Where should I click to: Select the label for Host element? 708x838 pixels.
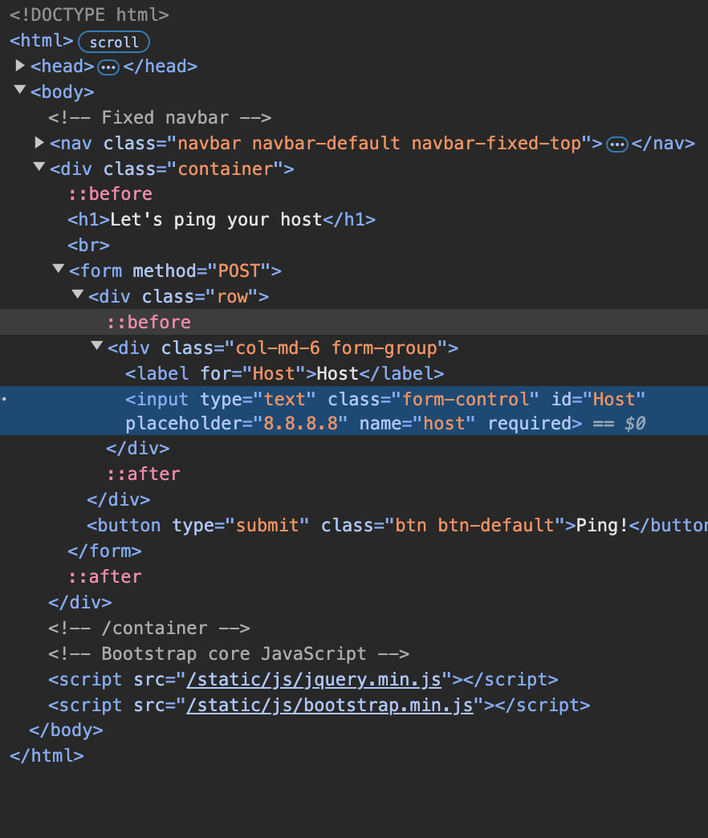(285, 373)
